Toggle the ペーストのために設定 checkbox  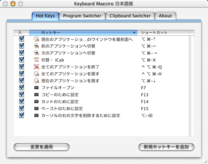point(21,108)
